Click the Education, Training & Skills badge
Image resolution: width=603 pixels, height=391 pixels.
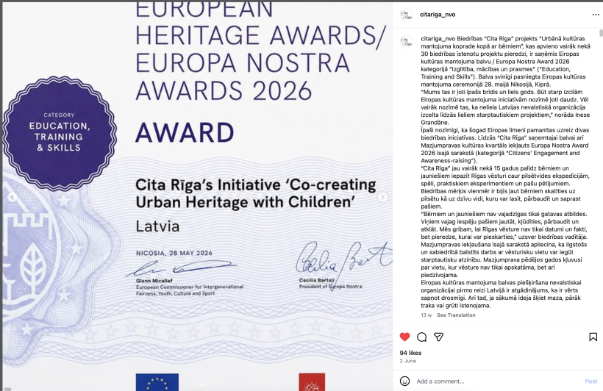[x=60, y=133]
